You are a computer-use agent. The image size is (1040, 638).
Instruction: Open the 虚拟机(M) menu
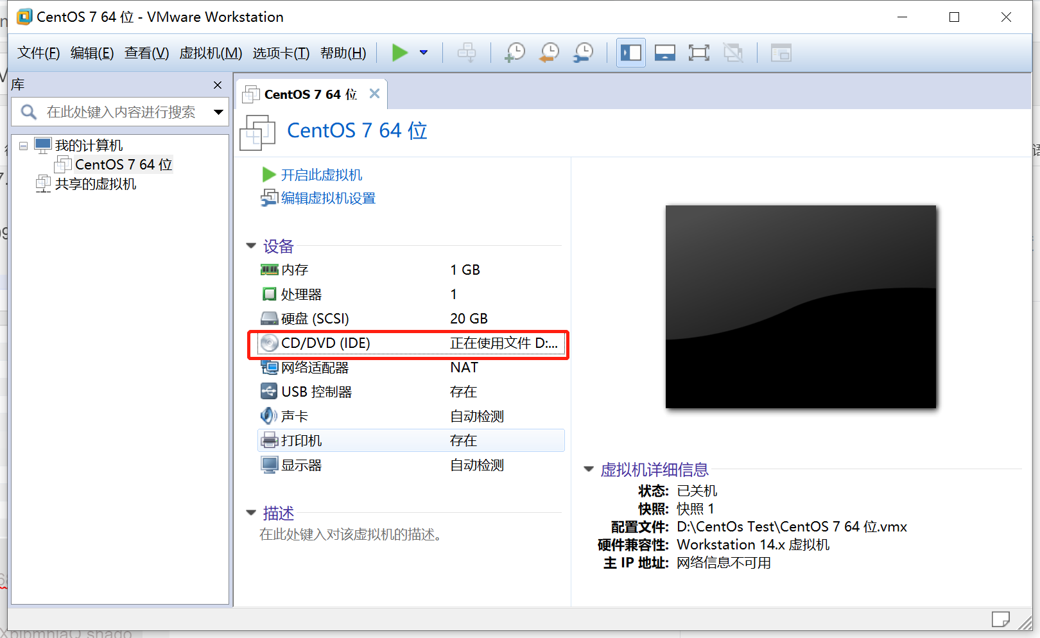211,53
